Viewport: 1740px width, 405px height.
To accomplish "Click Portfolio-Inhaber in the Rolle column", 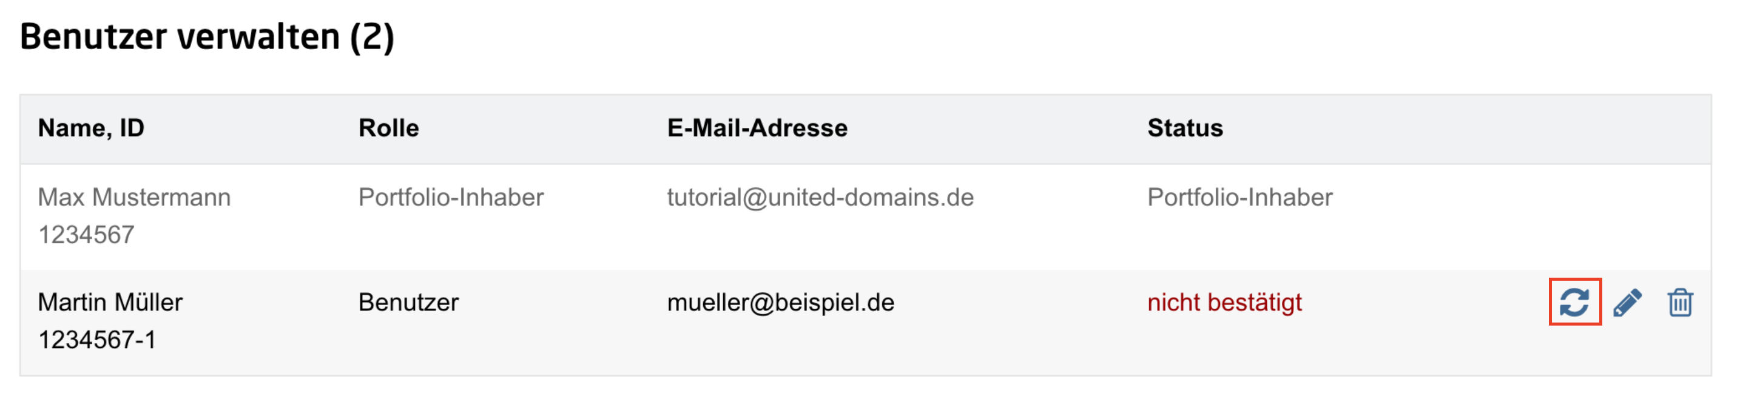I will 451,197.
